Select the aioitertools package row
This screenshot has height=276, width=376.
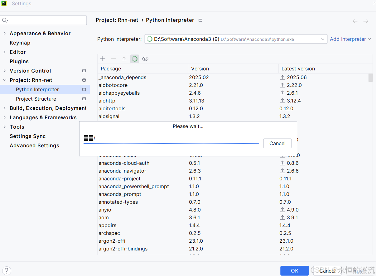(233, 108)
